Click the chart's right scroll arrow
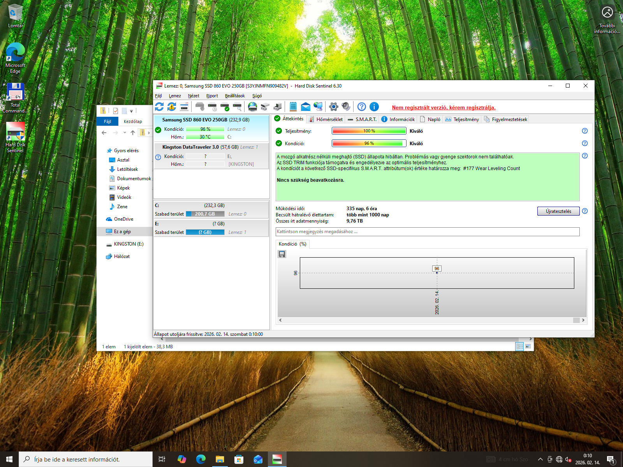This screenshot has width=623, height=467. click(x=583, y=320)
